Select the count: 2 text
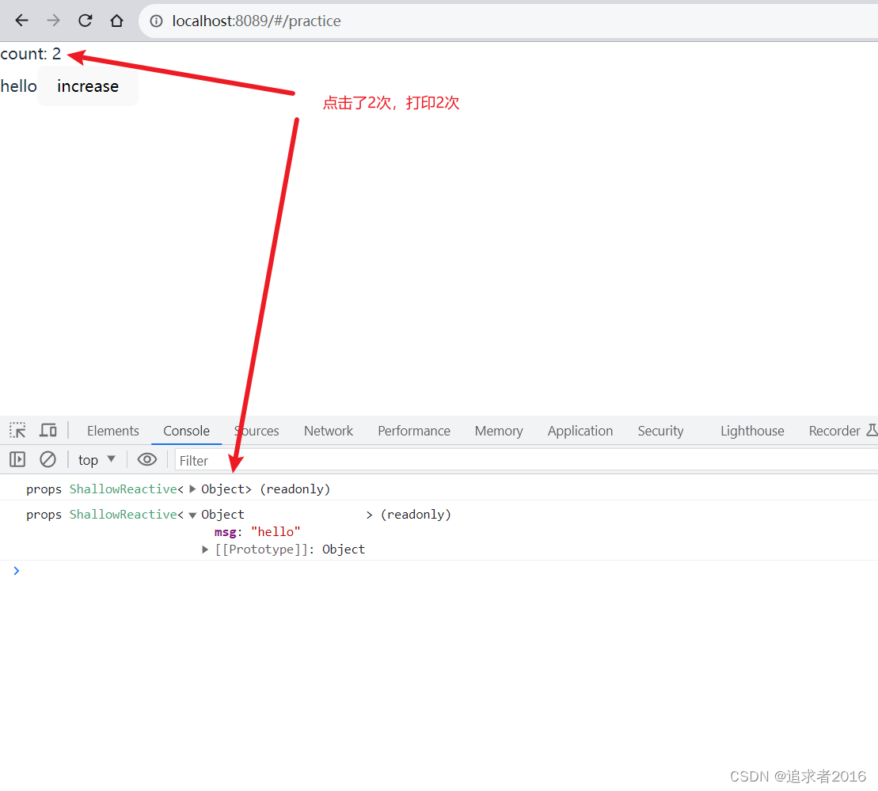The image size is (878, 791). pyautogui.click(x=31, y=54)
